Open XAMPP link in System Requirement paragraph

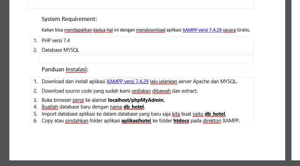tap(202, 30)
